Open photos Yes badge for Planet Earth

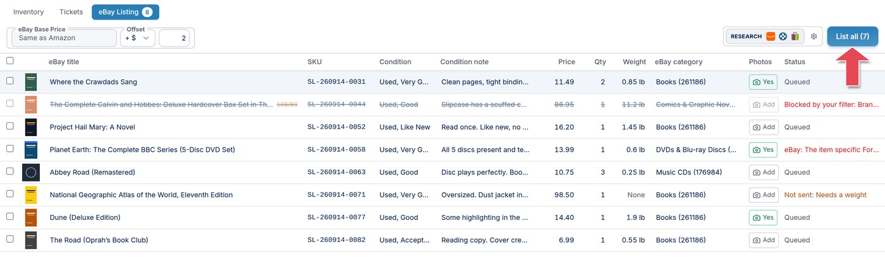[x=764, y=150]
